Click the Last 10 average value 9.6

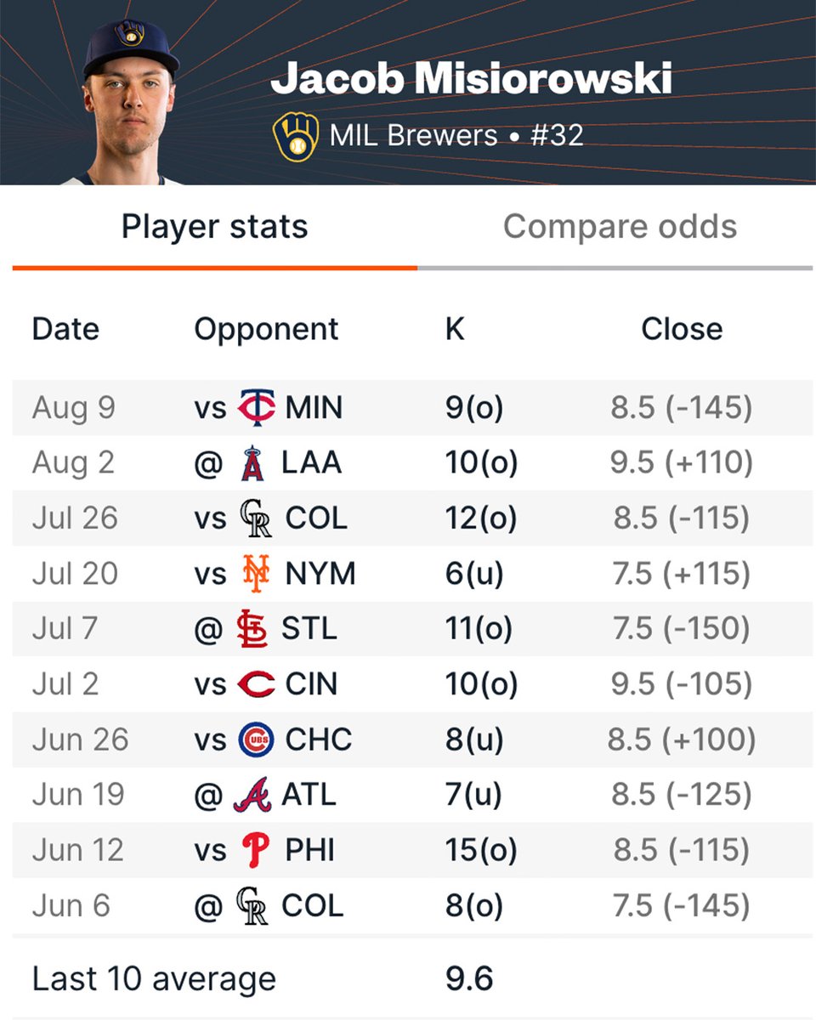pyautogui.click(x=469, y=978)
